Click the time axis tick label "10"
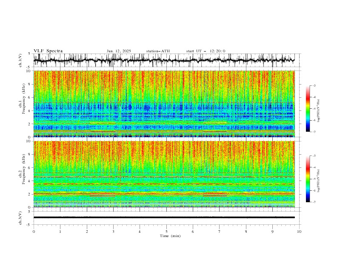 tap(299, 232)
